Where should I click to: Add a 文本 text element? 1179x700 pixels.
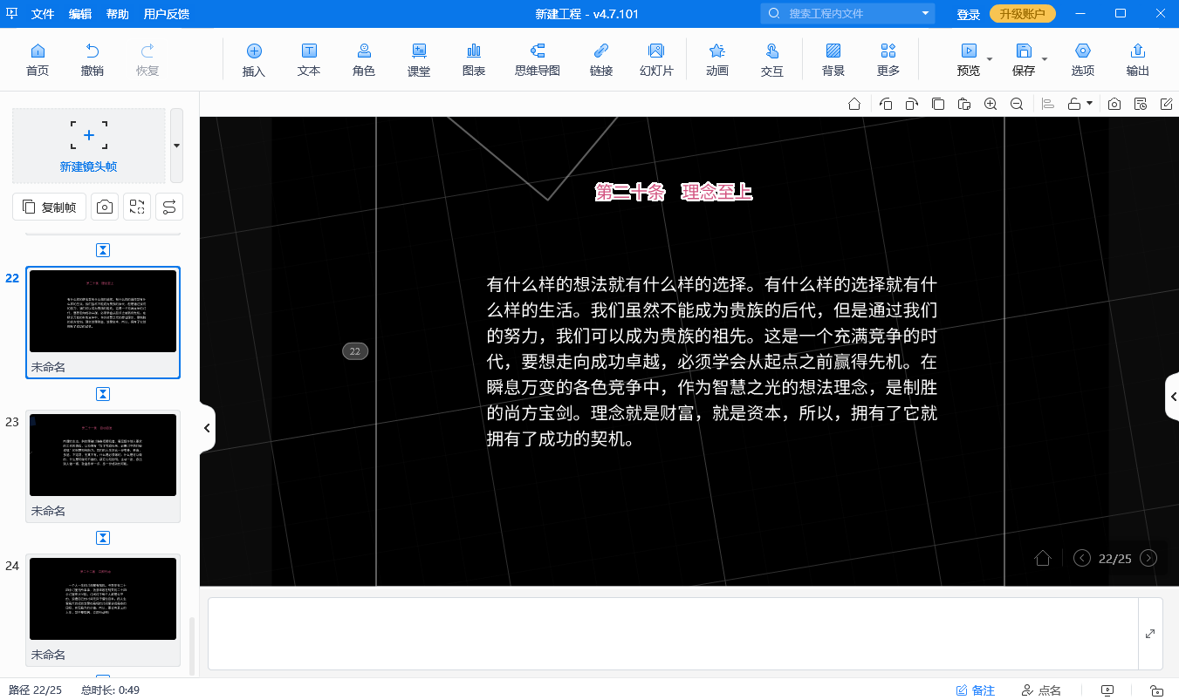click(309, 60)
